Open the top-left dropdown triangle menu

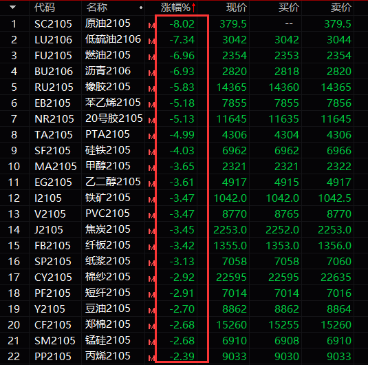point(12,8)
